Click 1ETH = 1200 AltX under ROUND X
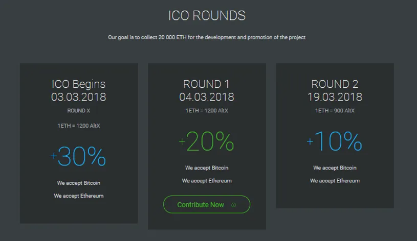The height and width of the screenshot is (241, 417). pos(79,126)
